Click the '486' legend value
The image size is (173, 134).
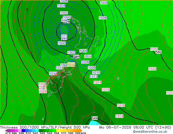pos(14,133)
